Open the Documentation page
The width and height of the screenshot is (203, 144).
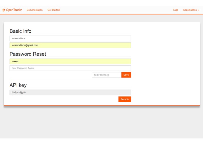[x=34, y=10]
